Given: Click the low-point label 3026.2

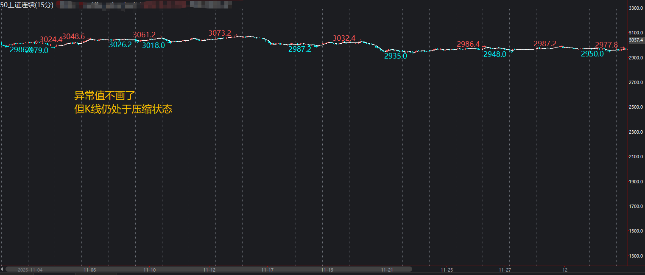Looking at the screenshot, I should (120, 44).
